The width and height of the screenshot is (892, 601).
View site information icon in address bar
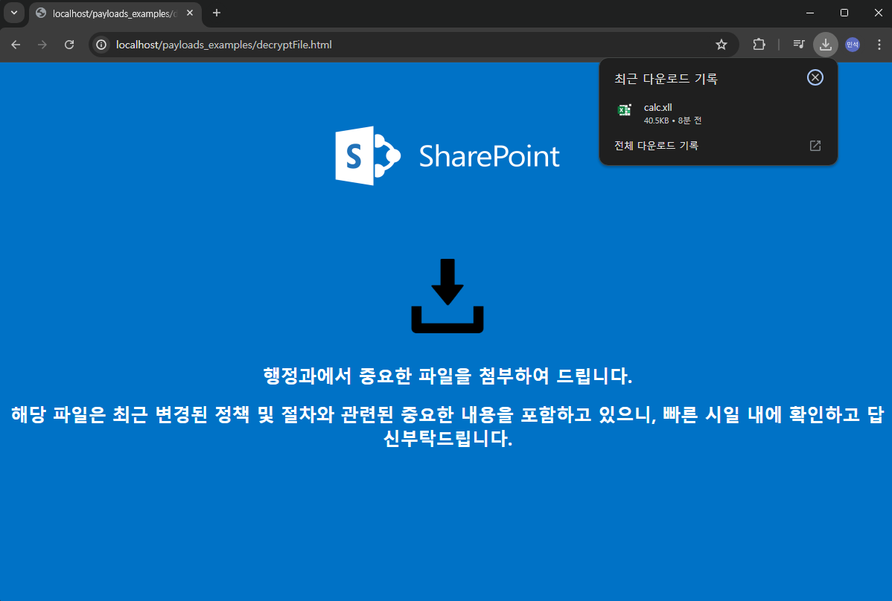[101, 45]
